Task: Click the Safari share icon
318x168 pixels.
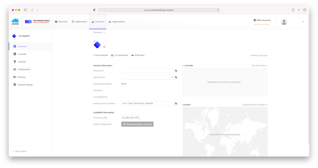Action: (x=293, y=10)
